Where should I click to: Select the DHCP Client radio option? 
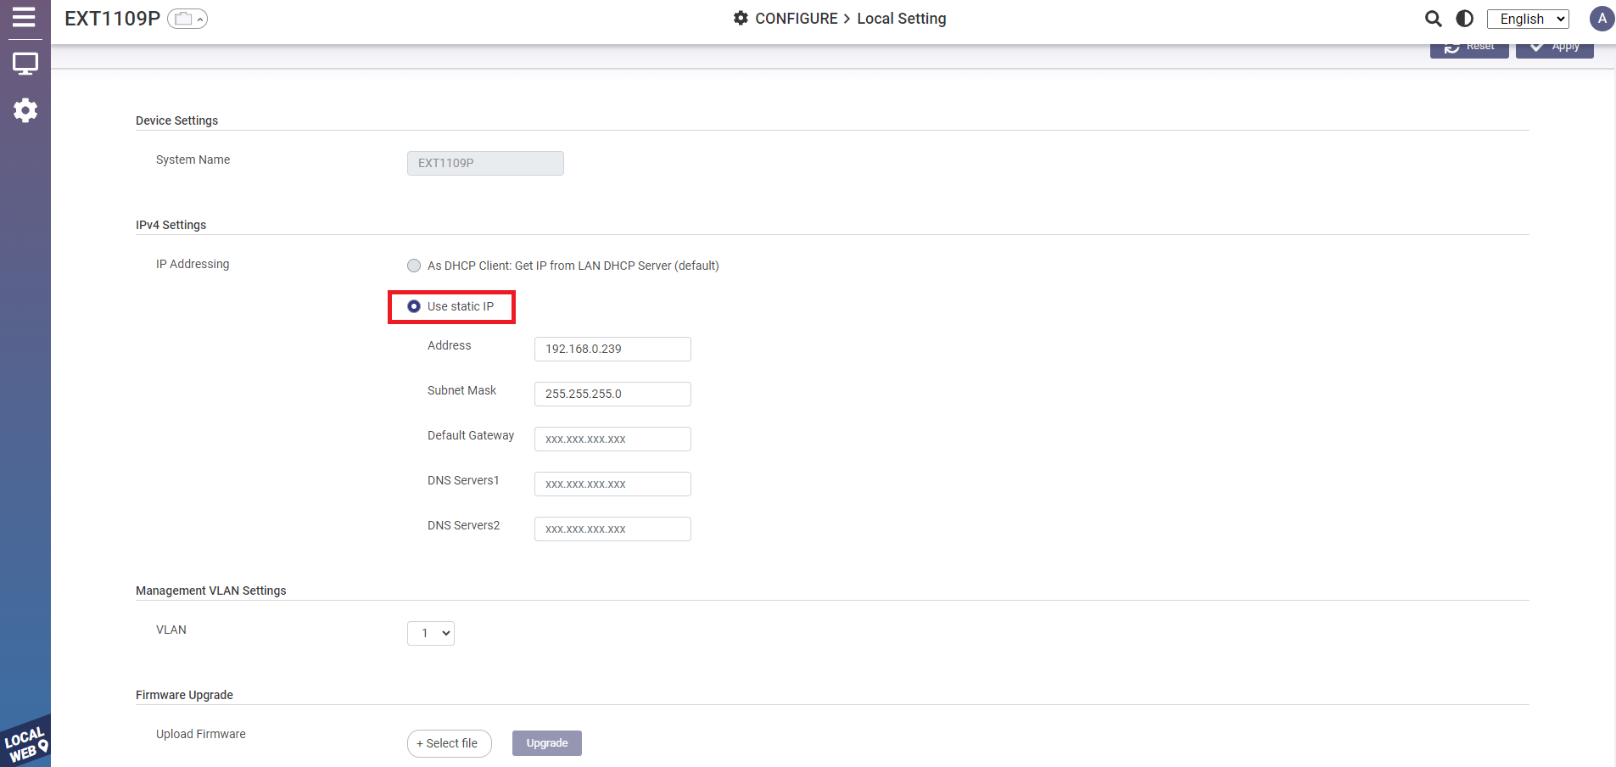pos(414,266)
